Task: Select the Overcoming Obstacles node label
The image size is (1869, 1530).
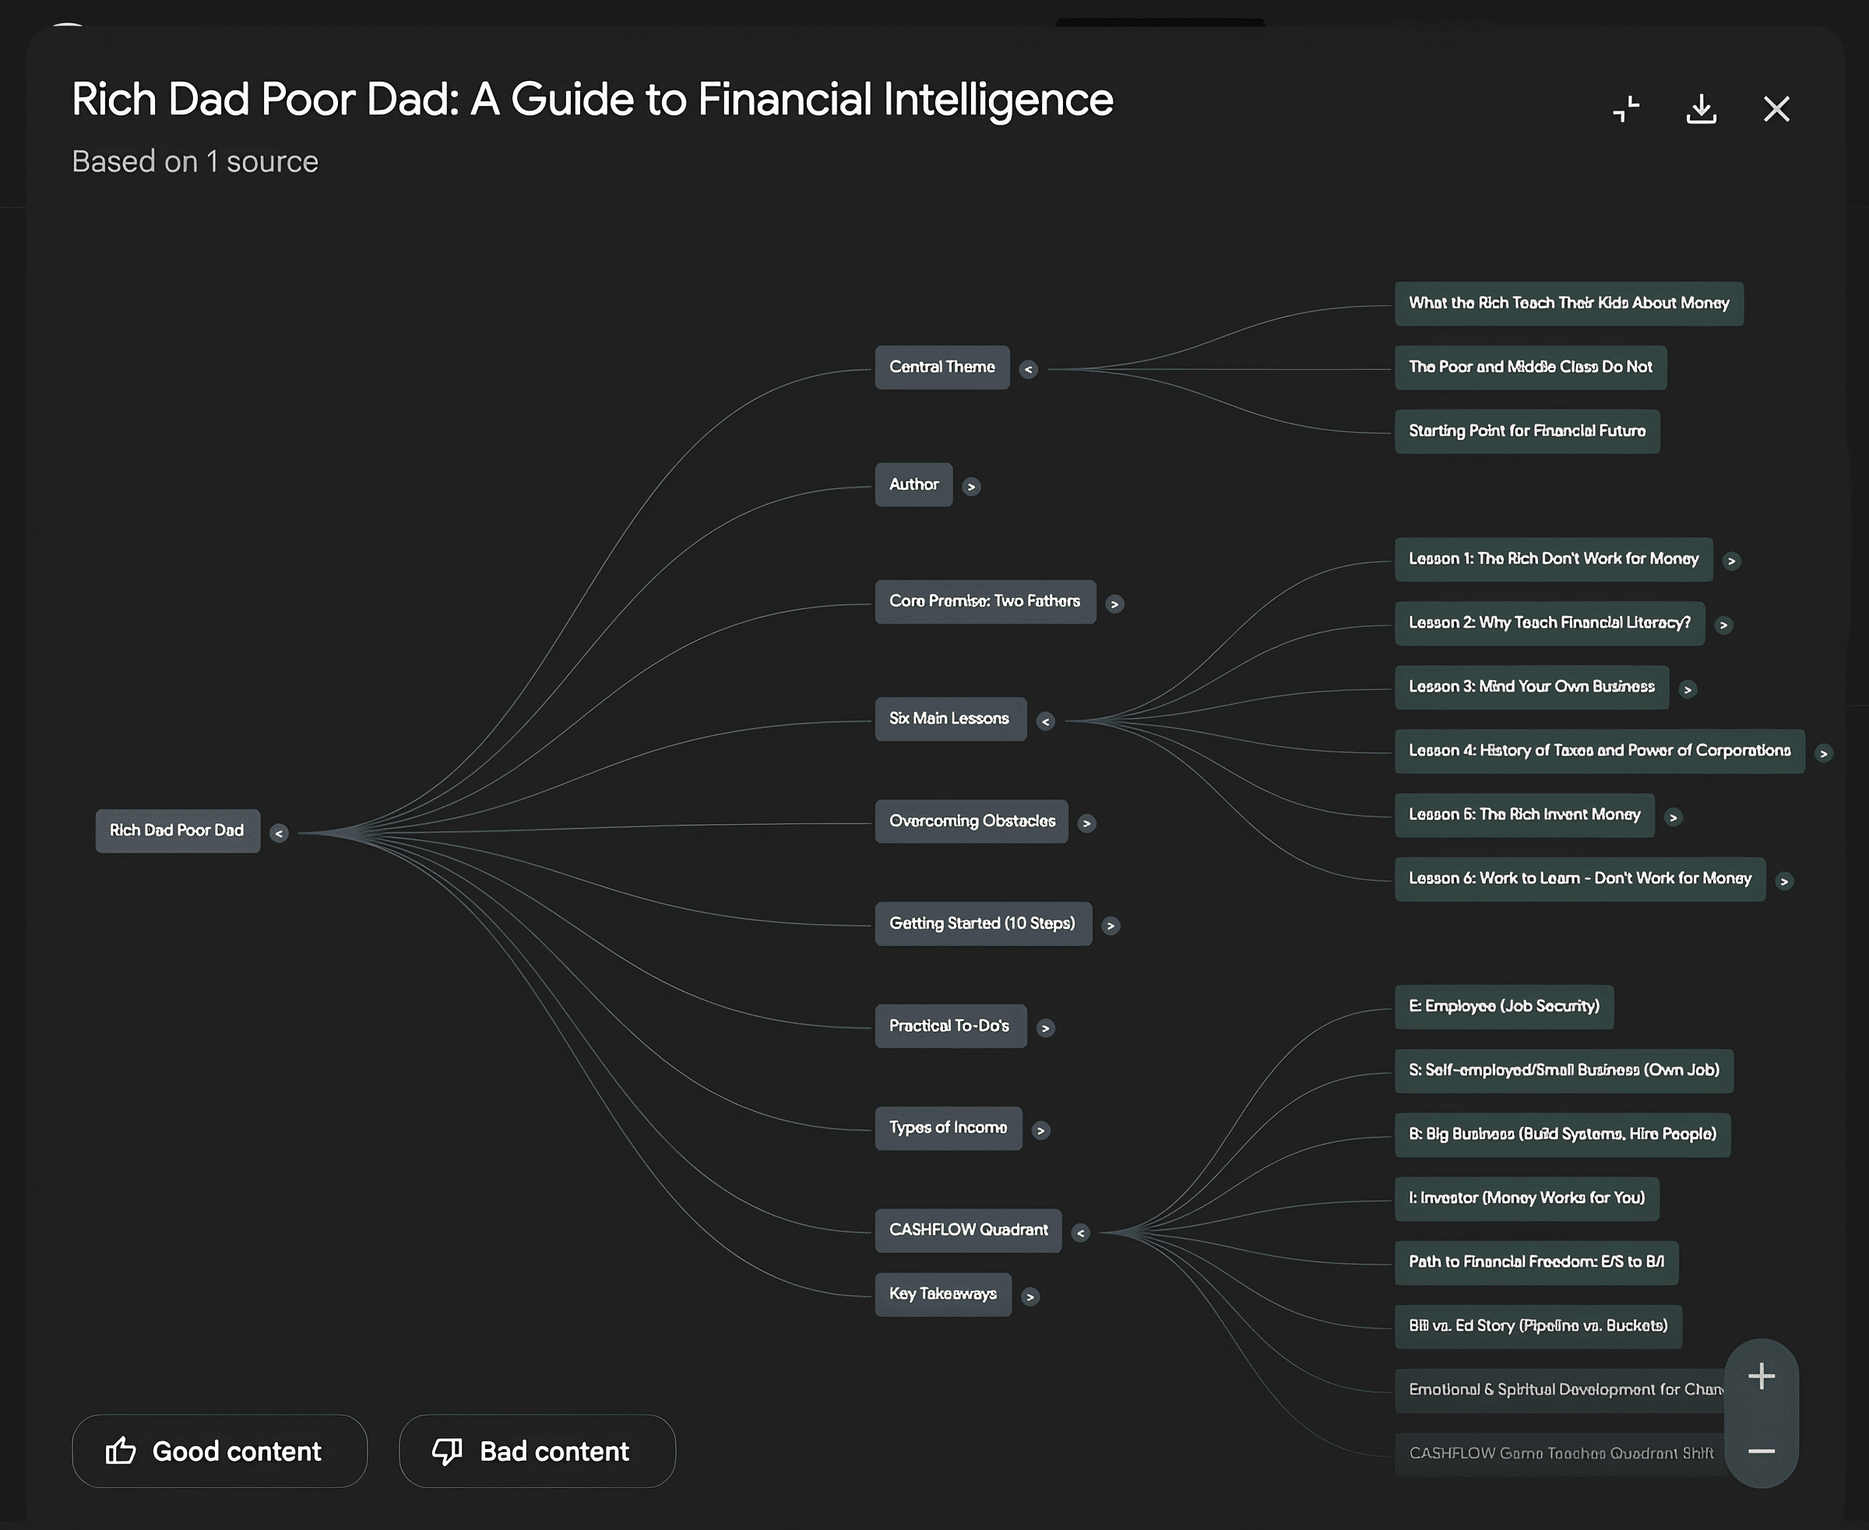Action: (x=972, y=821)
